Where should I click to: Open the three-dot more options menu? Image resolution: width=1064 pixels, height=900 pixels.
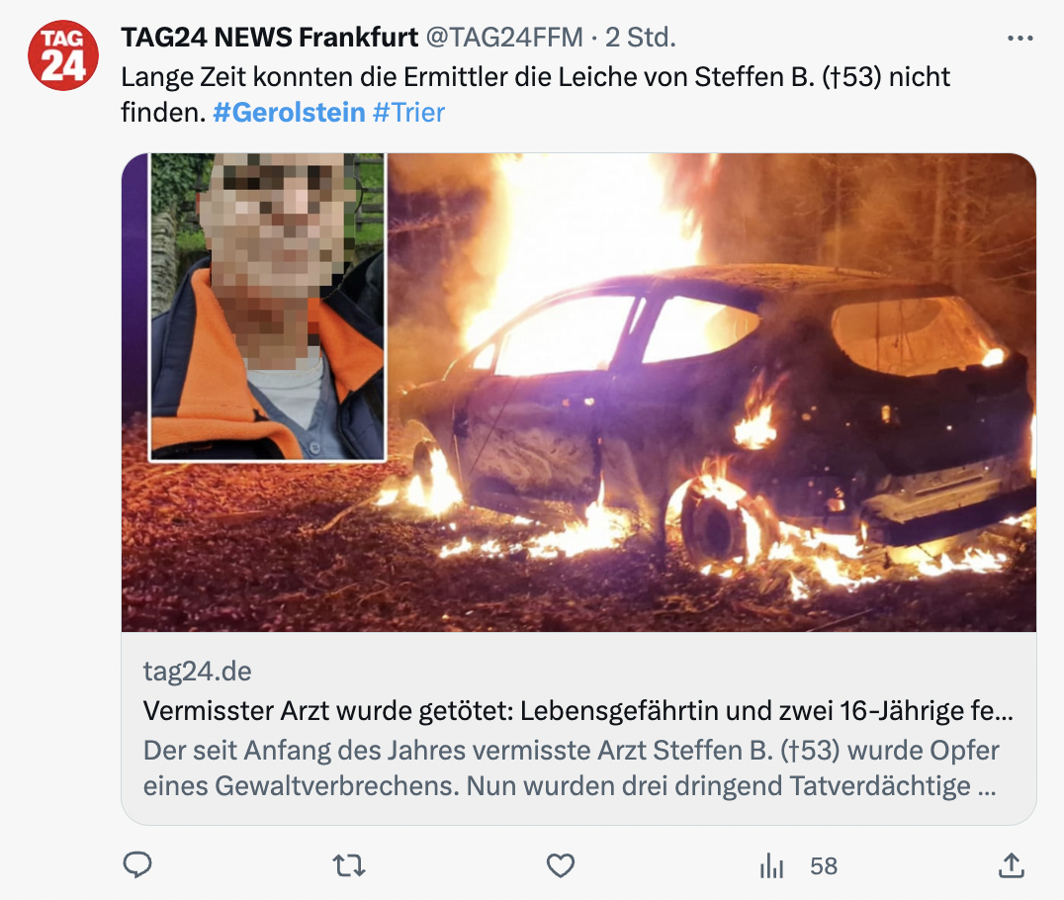[1020, 39]
